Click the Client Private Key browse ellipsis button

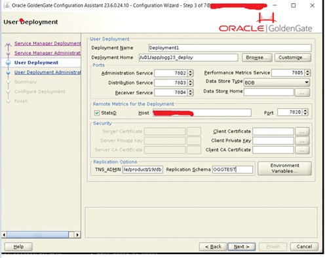(302, 141)
